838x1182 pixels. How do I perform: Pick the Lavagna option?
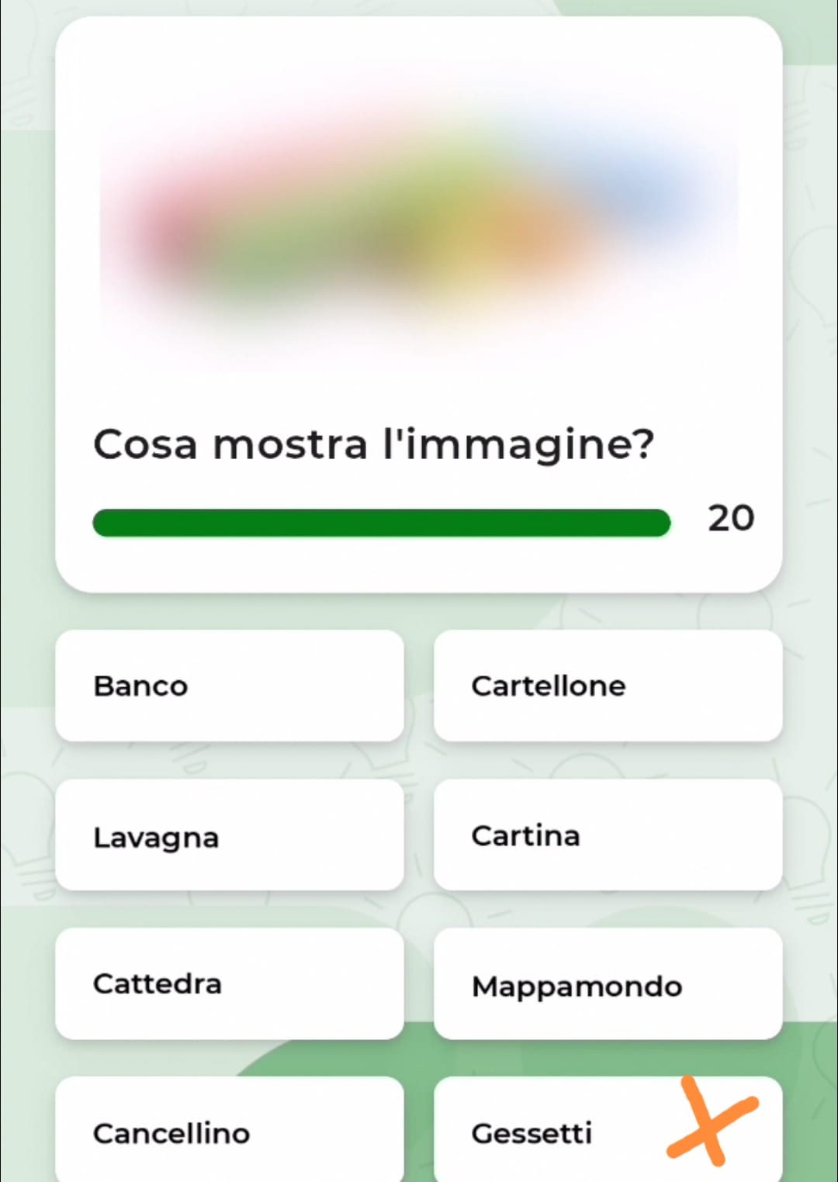[x=230, y=835]
